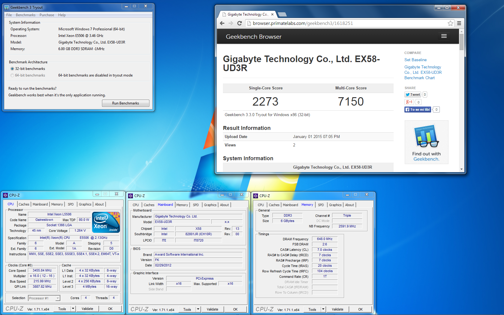Viewport: 504px width, 315px height.
Task: Click the Tools button in the Memory window
Action: click(312, 309)
